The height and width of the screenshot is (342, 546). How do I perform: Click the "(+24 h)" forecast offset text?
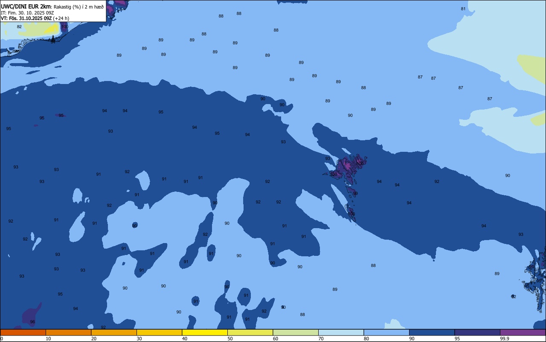pyautogui.click(x=61, y=18)
